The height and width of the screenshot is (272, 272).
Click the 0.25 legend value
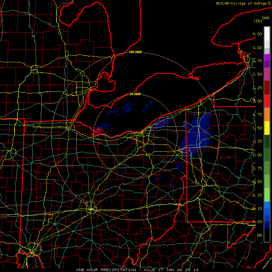point(257,195)
